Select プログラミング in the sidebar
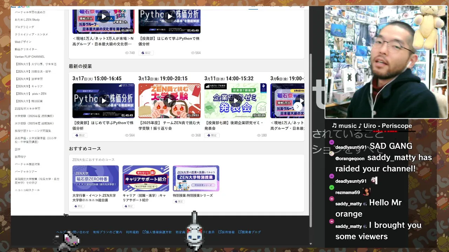The width and height of the screenshot is (449, 252). pyautogui.click(x=25, y=27)
